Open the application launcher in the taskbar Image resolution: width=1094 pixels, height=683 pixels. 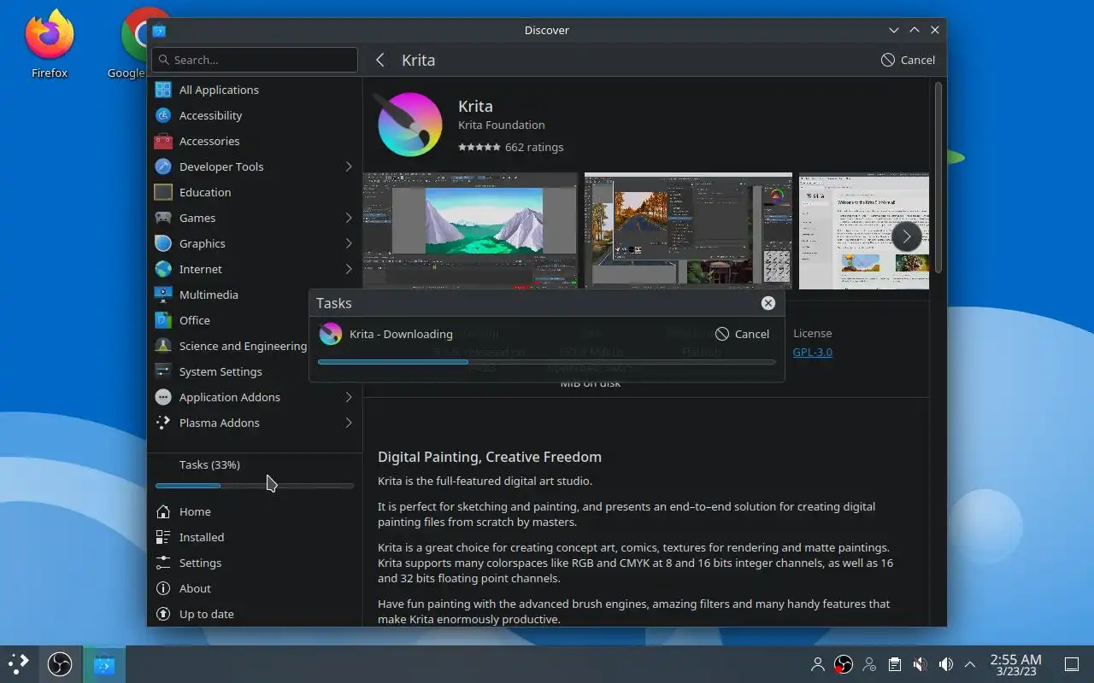pos(19,664)
